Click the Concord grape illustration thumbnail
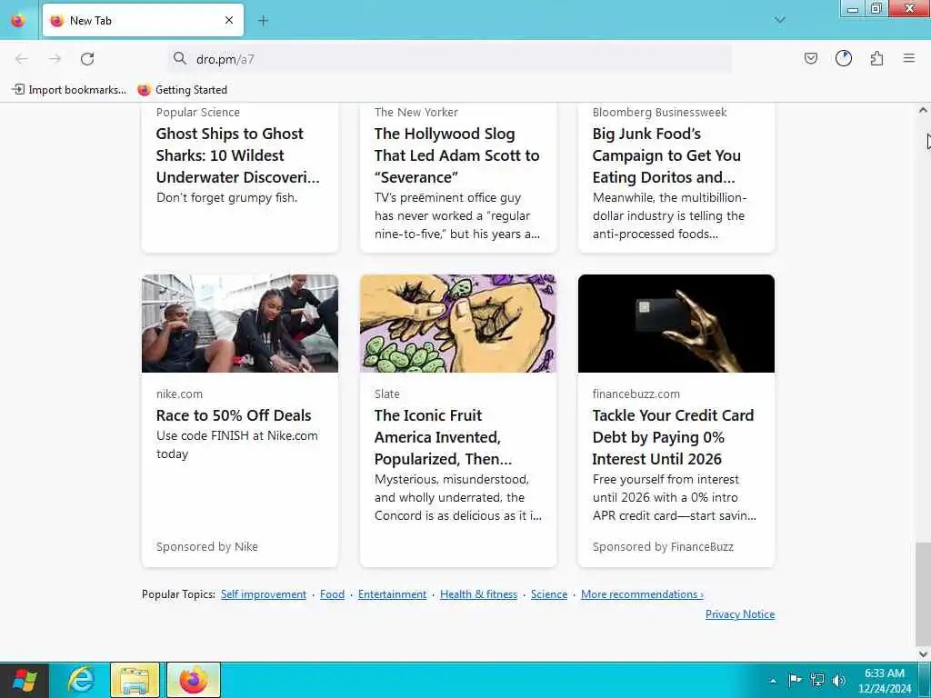931x698 pixels. pos(458,324)
